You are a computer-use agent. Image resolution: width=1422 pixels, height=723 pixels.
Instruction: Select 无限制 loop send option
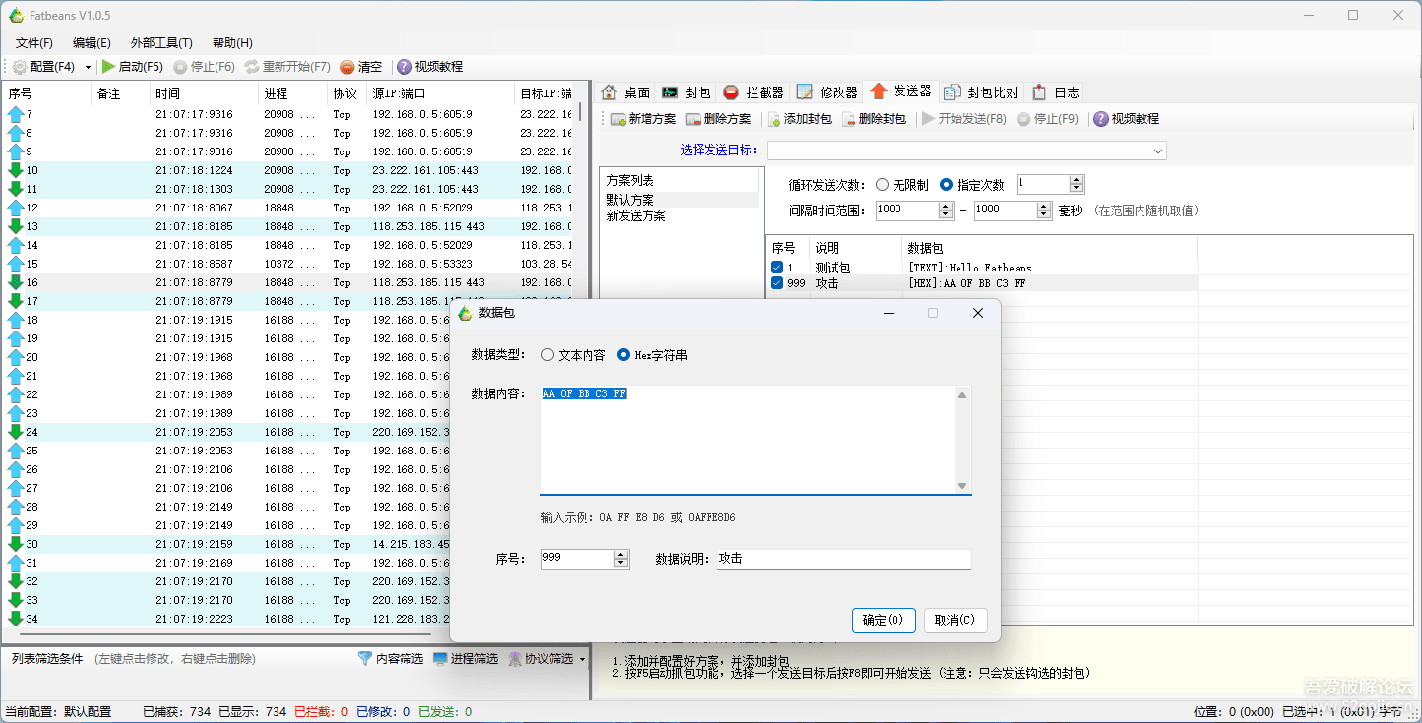883,184
